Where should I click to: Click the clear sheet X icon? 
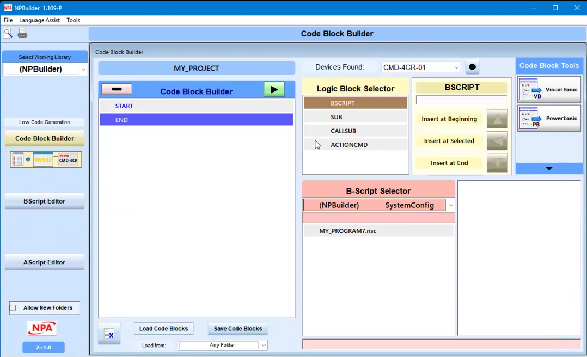pyautogui.click(x=109, y=334)
